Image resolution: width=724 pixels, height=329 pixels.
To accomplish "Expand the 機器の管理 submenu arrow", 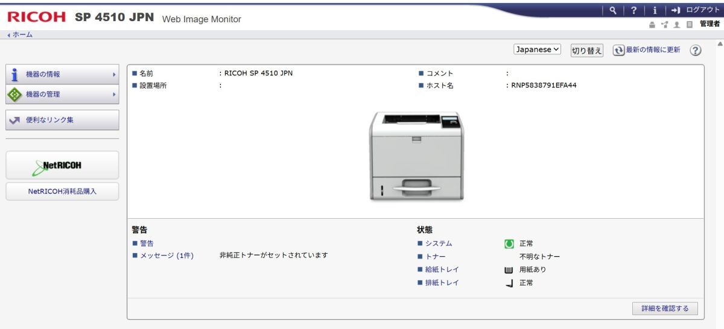I will pos(113,95).
